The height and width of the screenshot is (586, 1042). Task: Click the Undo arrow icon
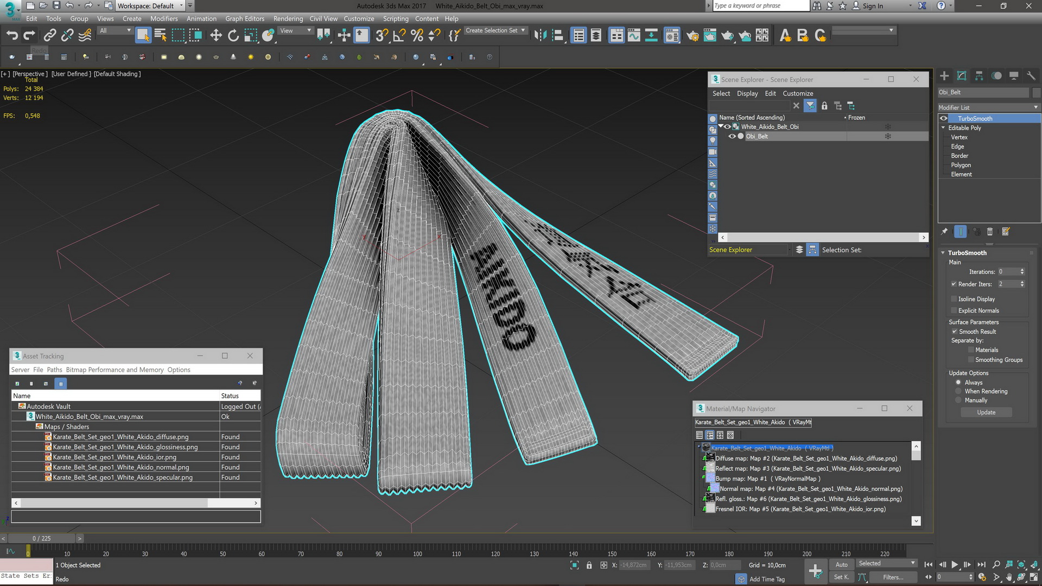click(x=11, y=35)
